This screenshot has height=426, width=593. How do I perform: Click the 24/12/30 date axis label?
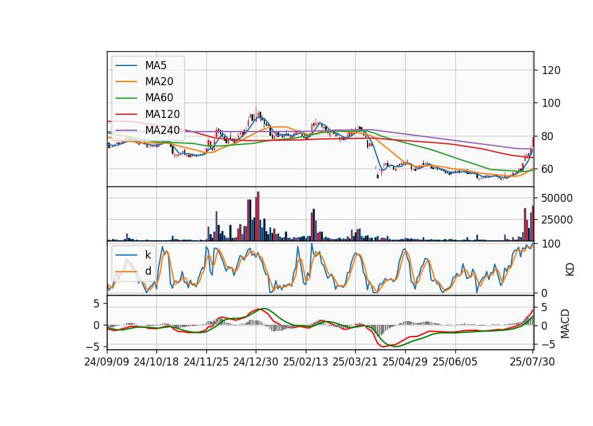click(x=256, y=362)
